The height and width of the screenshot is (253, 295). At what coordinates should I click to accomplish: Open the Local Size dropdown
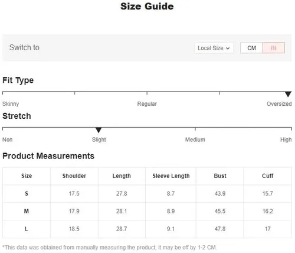214,48
